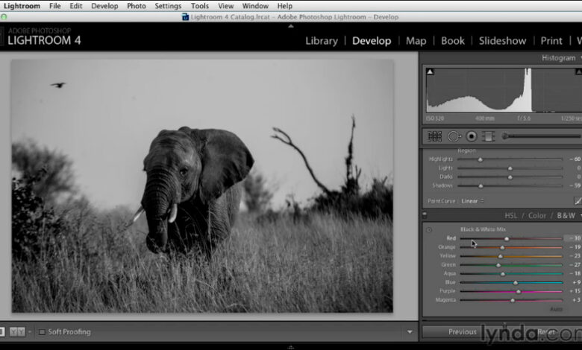Open the toolbar options dropdown arrow
582x350 pixels.
click(x=409, y=332)
